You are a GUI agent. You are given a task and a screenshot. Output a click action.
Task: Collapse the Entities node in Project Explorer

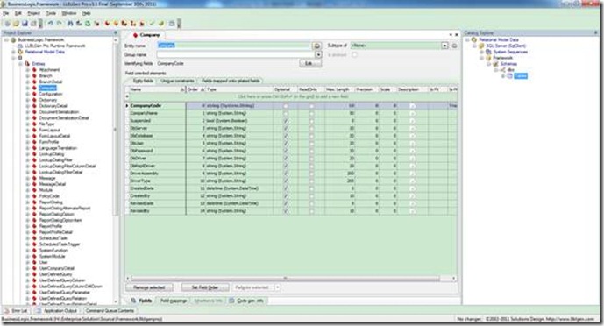point(21,63)
